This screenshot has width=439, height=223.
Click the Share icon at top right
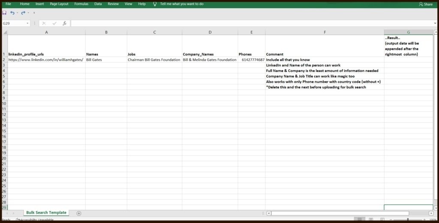tap(425, 4)
